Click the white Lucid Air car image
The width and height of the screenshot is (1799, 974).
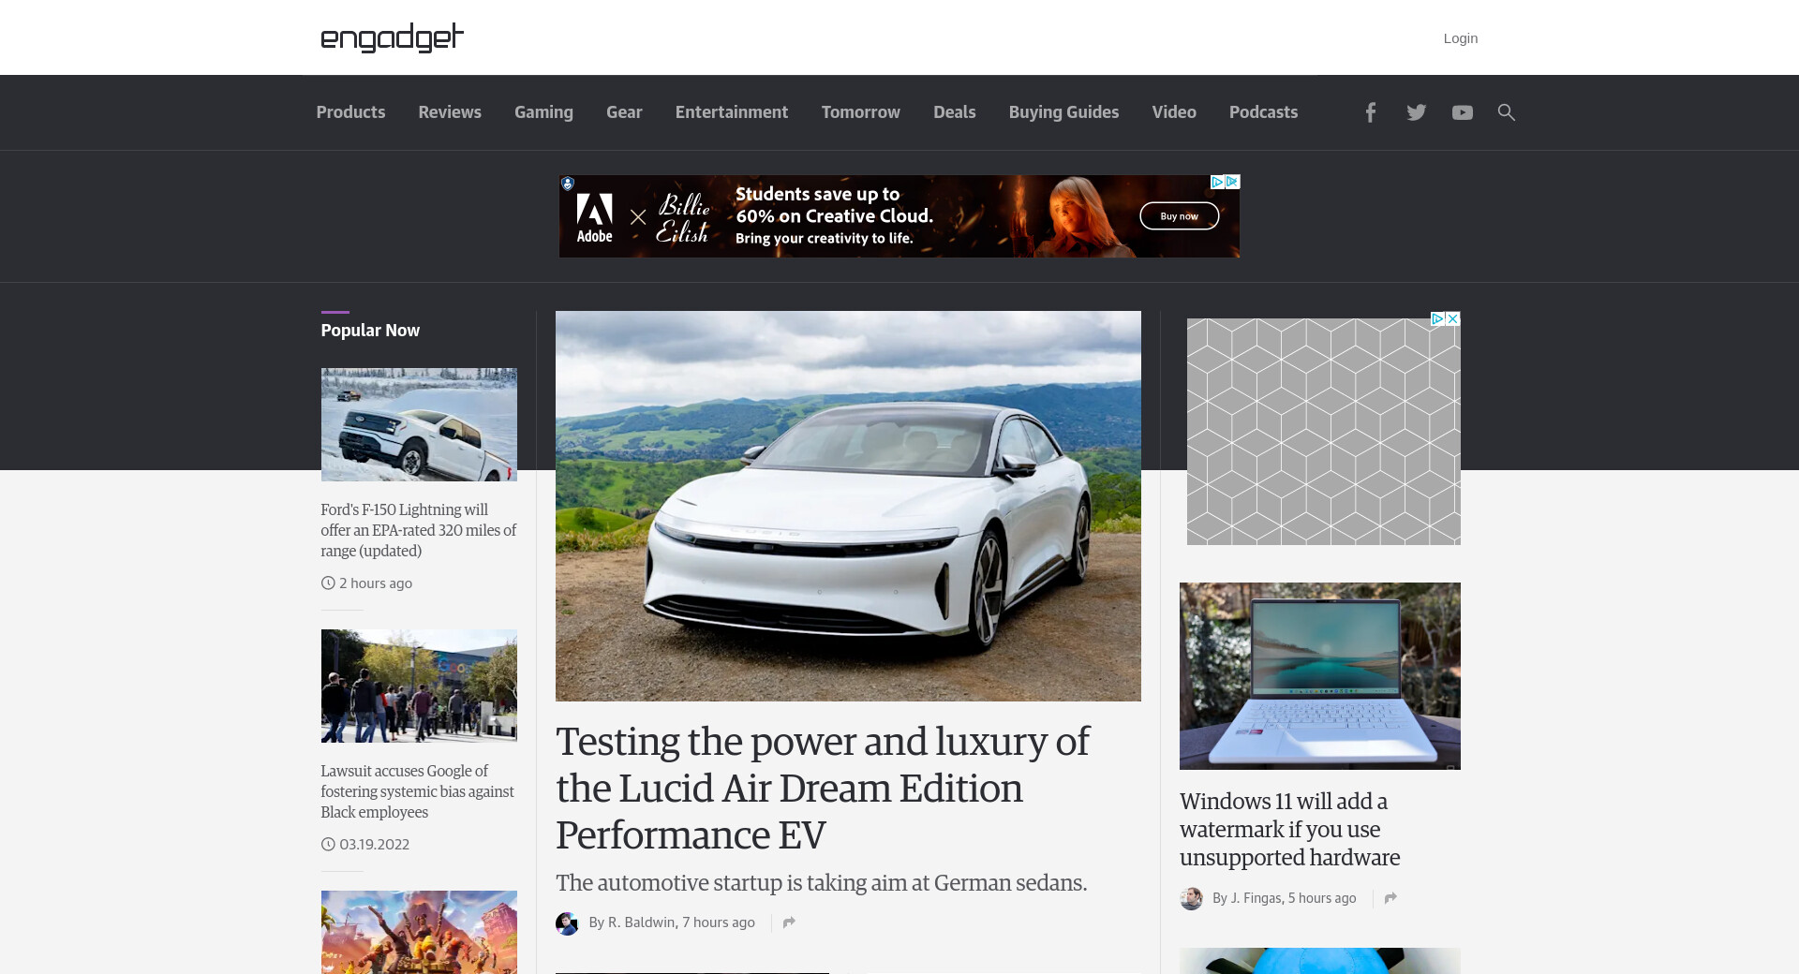(848, 506)
